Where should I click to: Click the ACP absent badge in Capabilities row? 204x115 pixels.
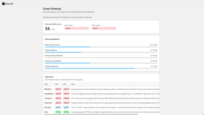pos(66,94)
